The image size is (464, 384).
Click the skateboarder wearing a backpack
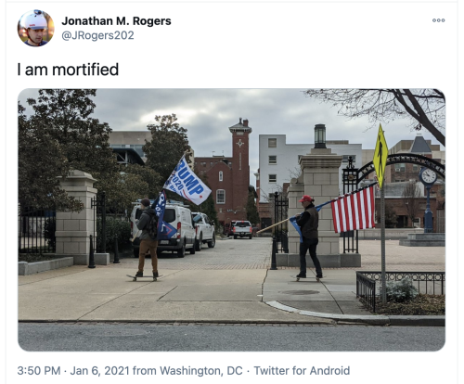coord(147,238)
